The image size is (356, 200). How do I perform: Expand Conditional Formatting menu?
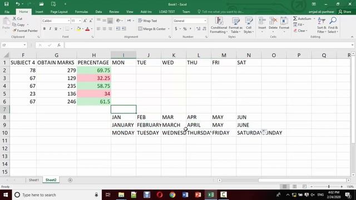(219, 25)
